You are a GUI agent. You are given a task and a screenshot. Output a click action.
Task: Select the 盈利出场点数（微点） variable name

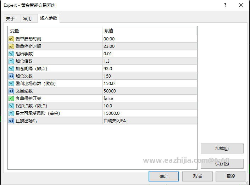tap(35, 84)
